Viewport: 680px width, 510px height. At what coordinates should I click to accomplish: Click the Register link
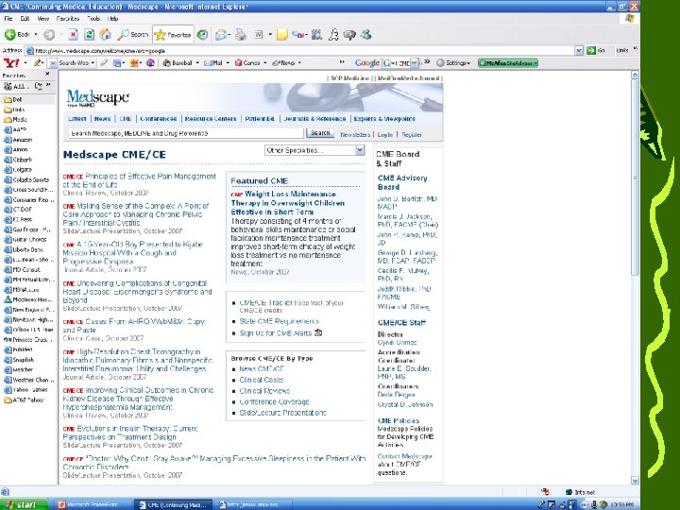412,134
